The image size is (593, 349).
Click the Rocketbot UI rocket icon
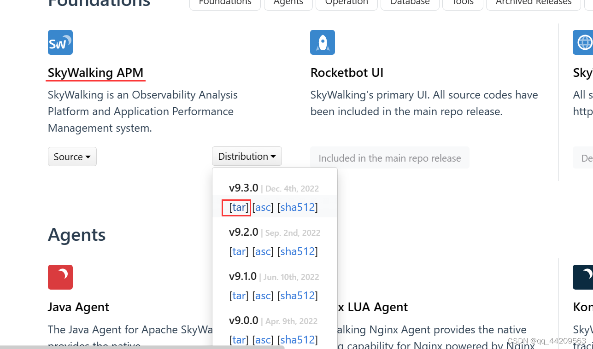click(323, 42)
